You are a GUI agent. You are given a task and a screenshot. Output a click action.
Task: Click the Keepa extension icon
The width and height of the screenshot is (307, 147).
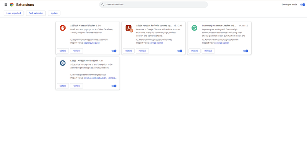[63, 63]
